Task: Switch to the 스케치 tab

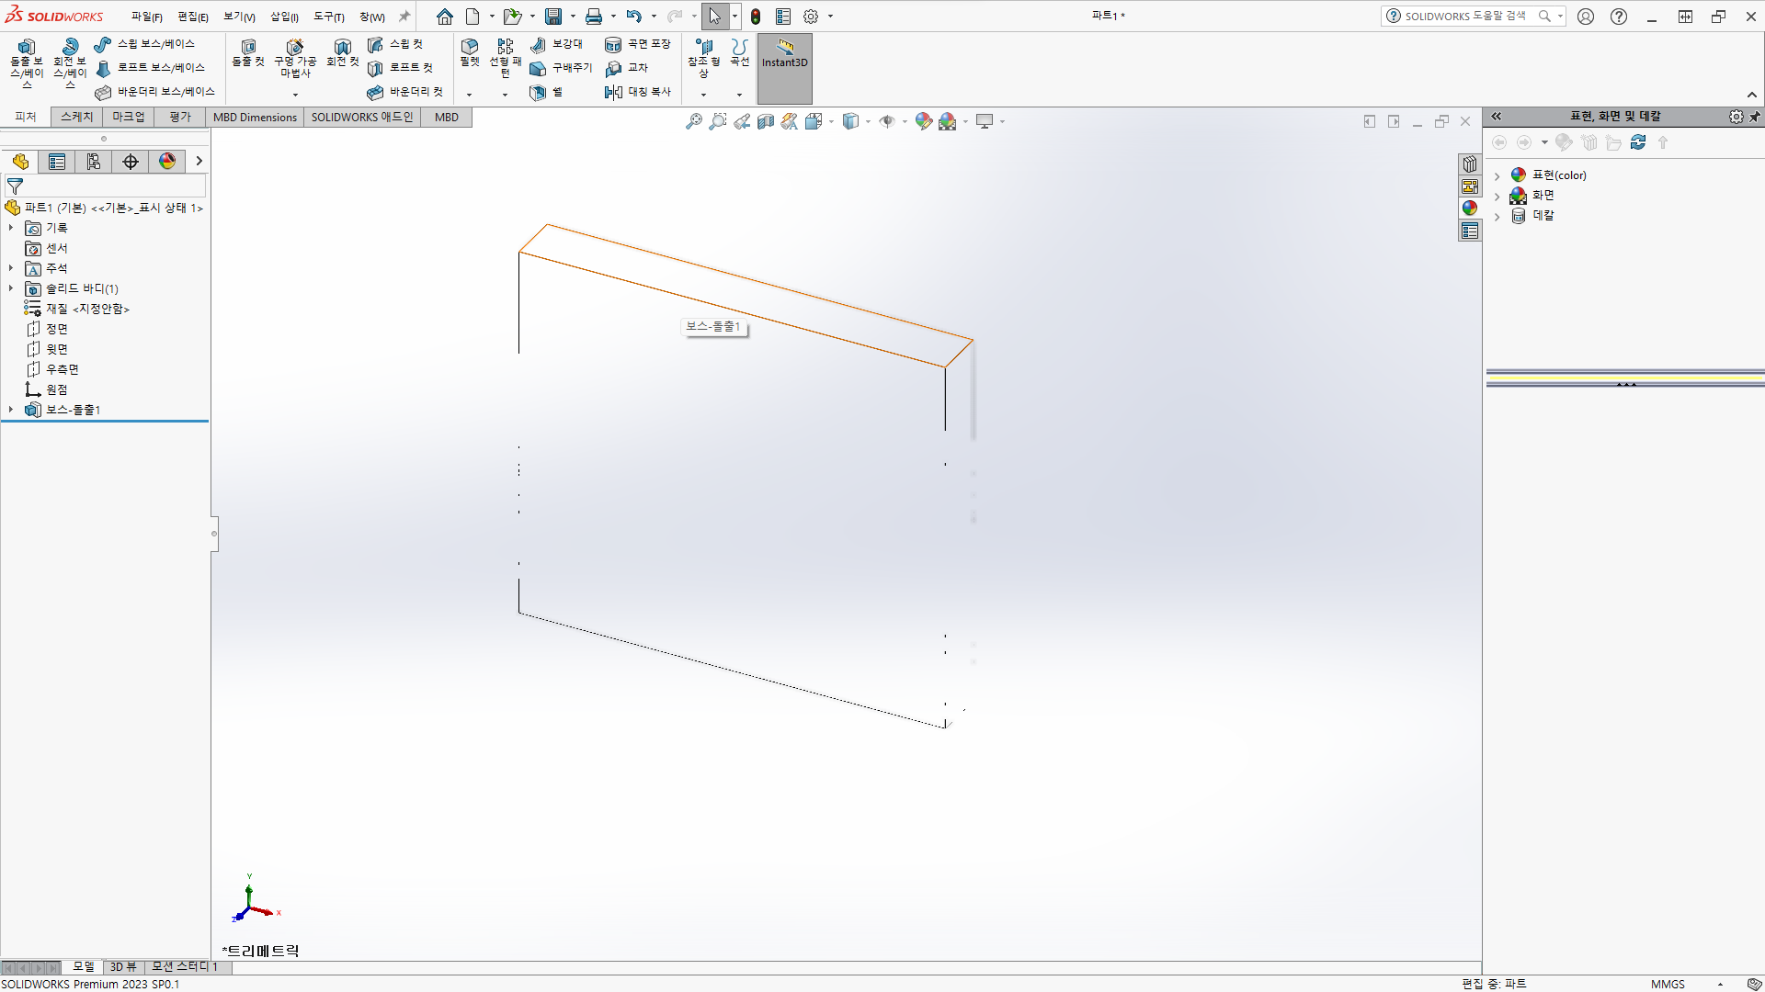Action: click(x=77, y=117)
